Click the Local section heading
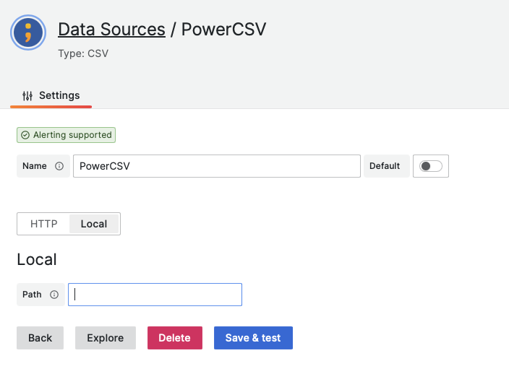Image resolution: width=509 pixels, height=387 pixels. tap(37, 259)
